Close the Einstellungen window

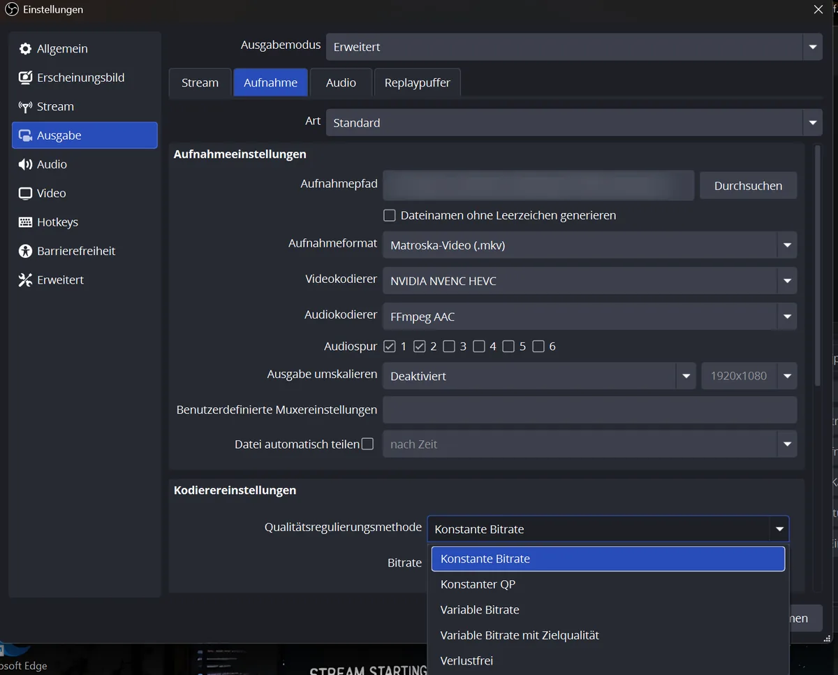point(818,9)
